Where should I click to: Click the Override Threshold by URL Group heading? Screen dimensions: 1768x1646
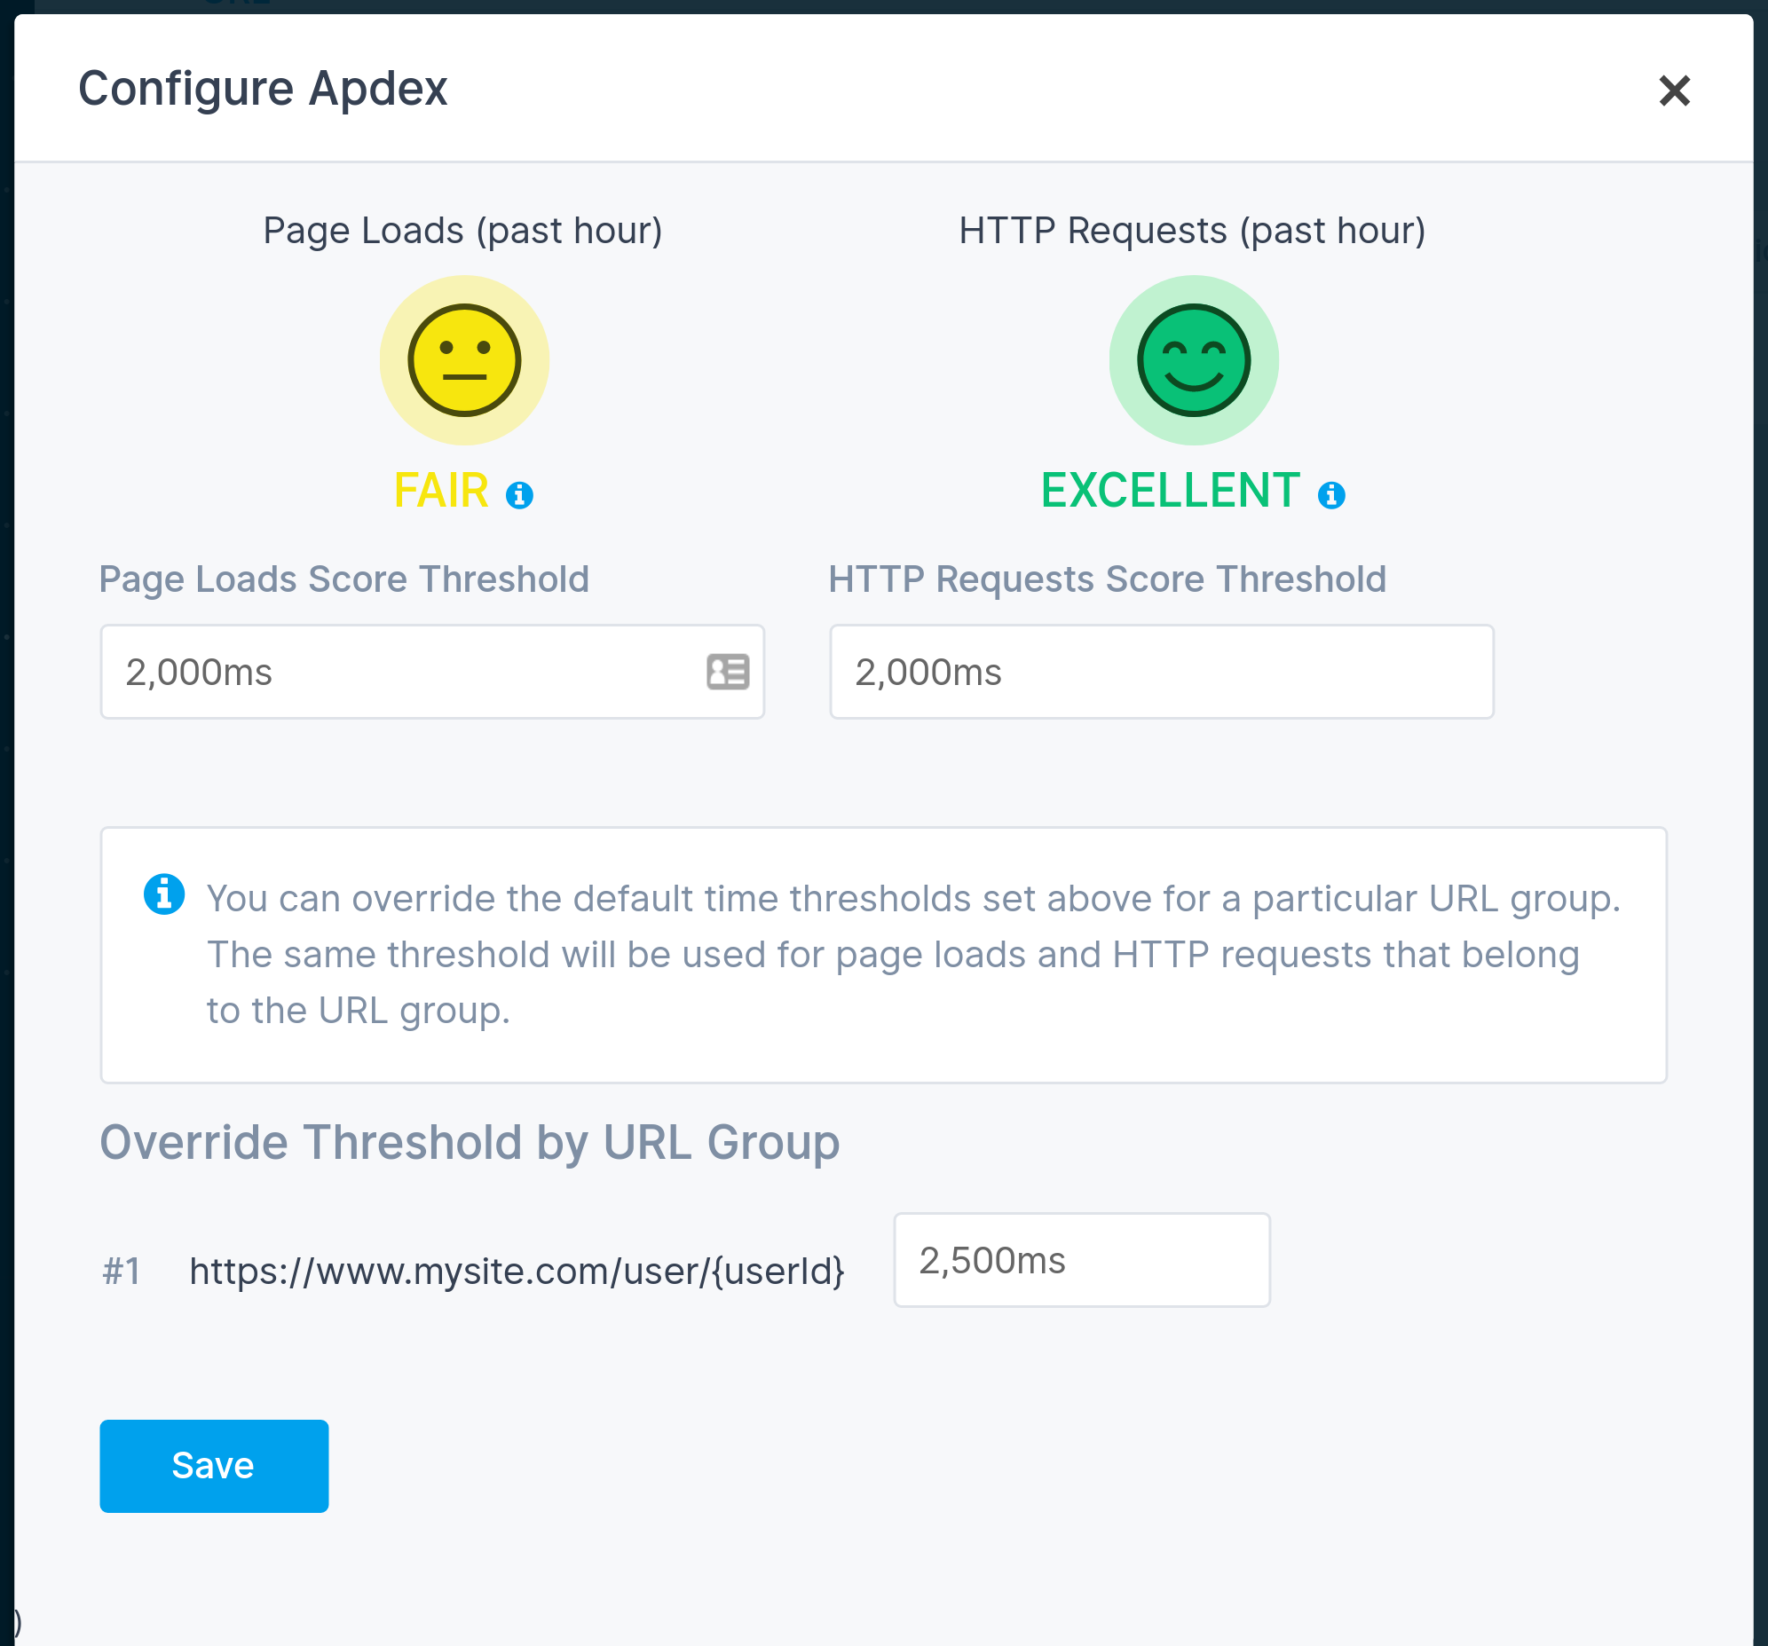(470, 1142)
